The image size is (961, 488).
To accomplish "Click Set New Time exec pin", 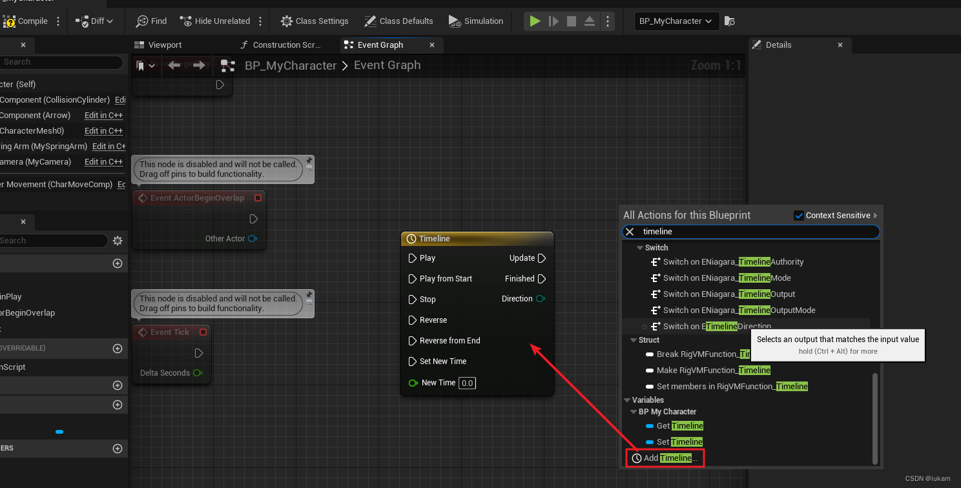I will pyautogui.click(x=413, y=361).
